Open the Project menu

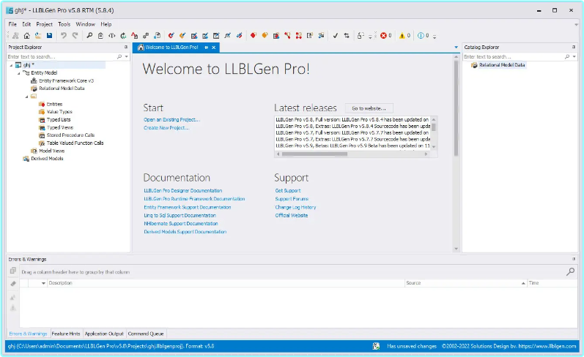coord(44,24)
